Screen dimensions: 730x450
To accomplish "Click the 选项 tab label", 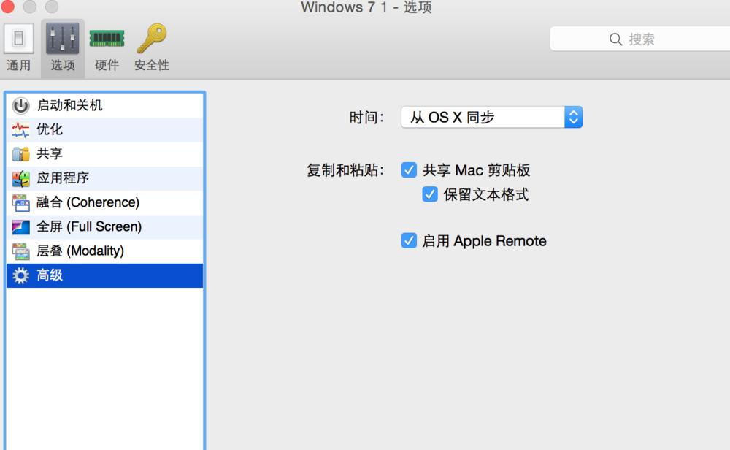I will [x=62, y=65].
